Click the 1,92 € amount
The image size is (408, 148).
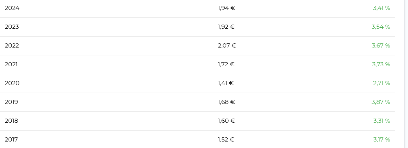point(226,27)
